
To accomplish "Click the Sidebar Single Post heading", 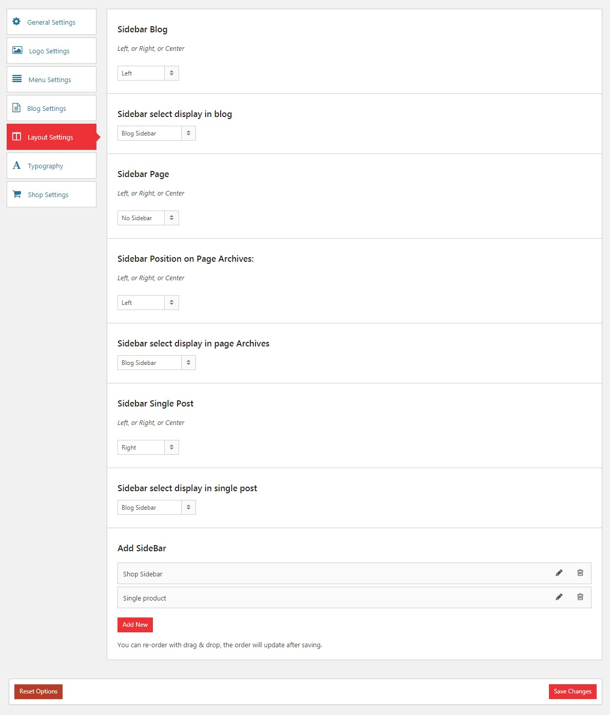I will pyautogui.click(x=155, y=403).
